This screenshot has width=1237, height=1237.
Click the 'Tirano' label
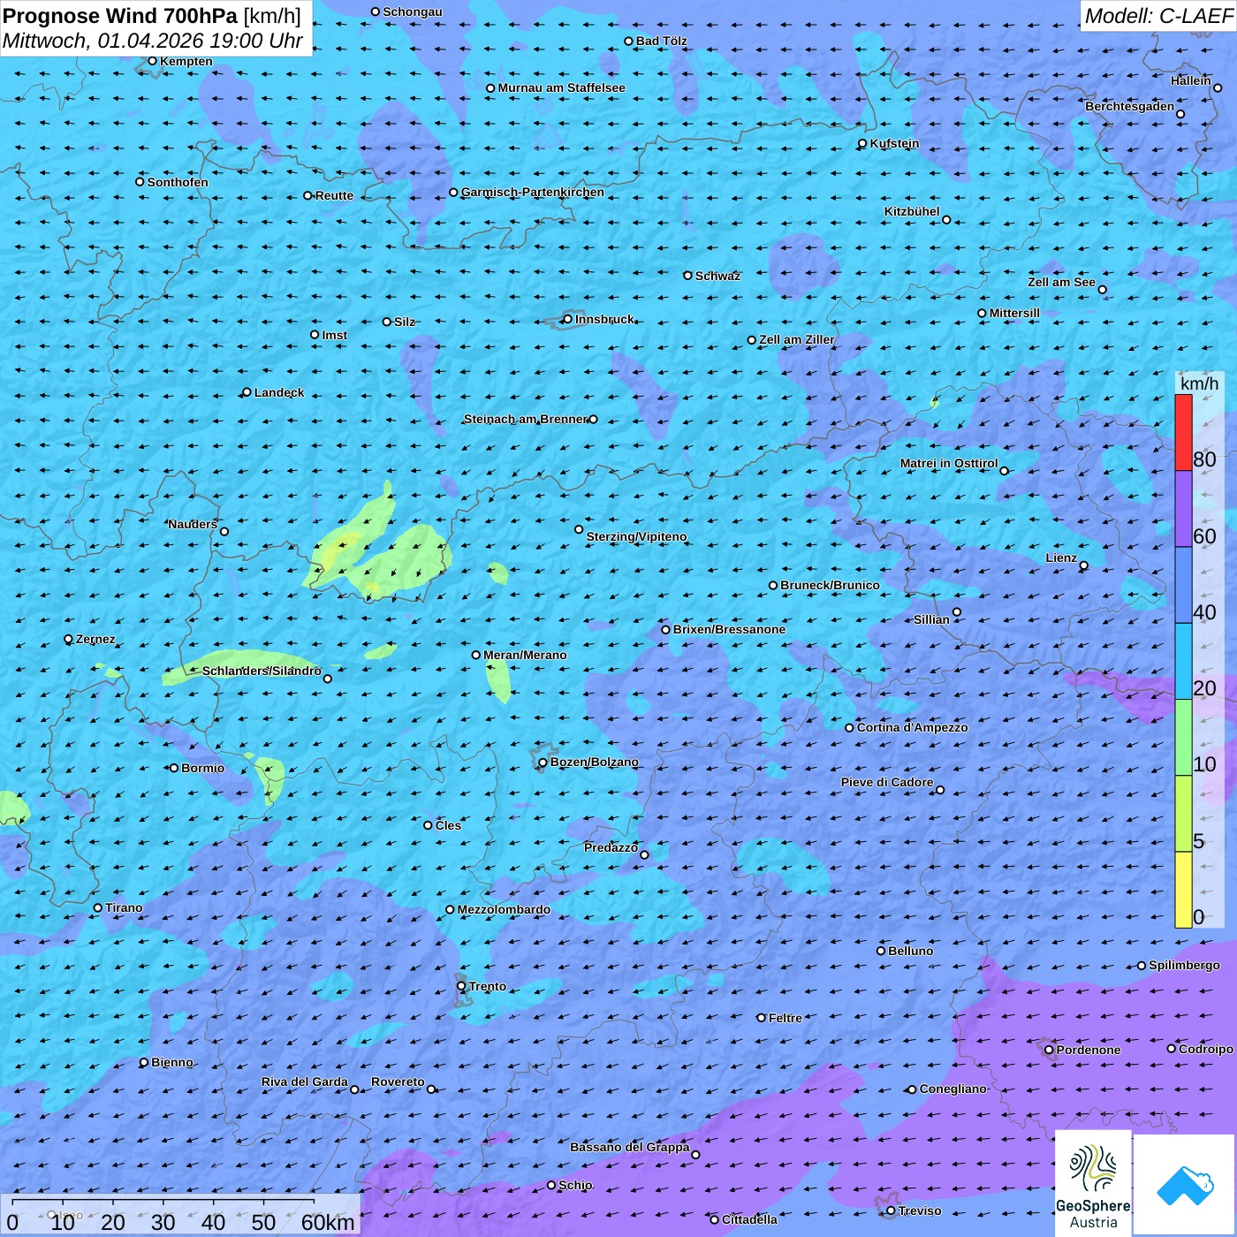tap(124, 907)
